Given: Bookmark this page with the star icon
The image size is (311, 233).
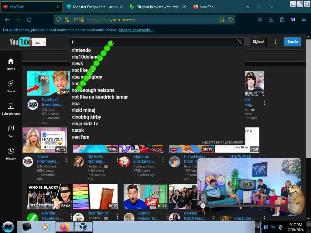Looking at the screenshot, I should click(x=231, y=20).
